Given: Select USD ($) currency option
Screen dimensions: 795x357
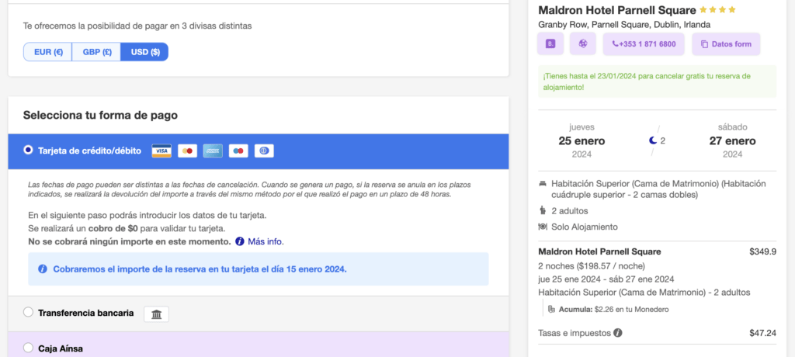Looking at the screenshot, I should [x=144, y=52].
